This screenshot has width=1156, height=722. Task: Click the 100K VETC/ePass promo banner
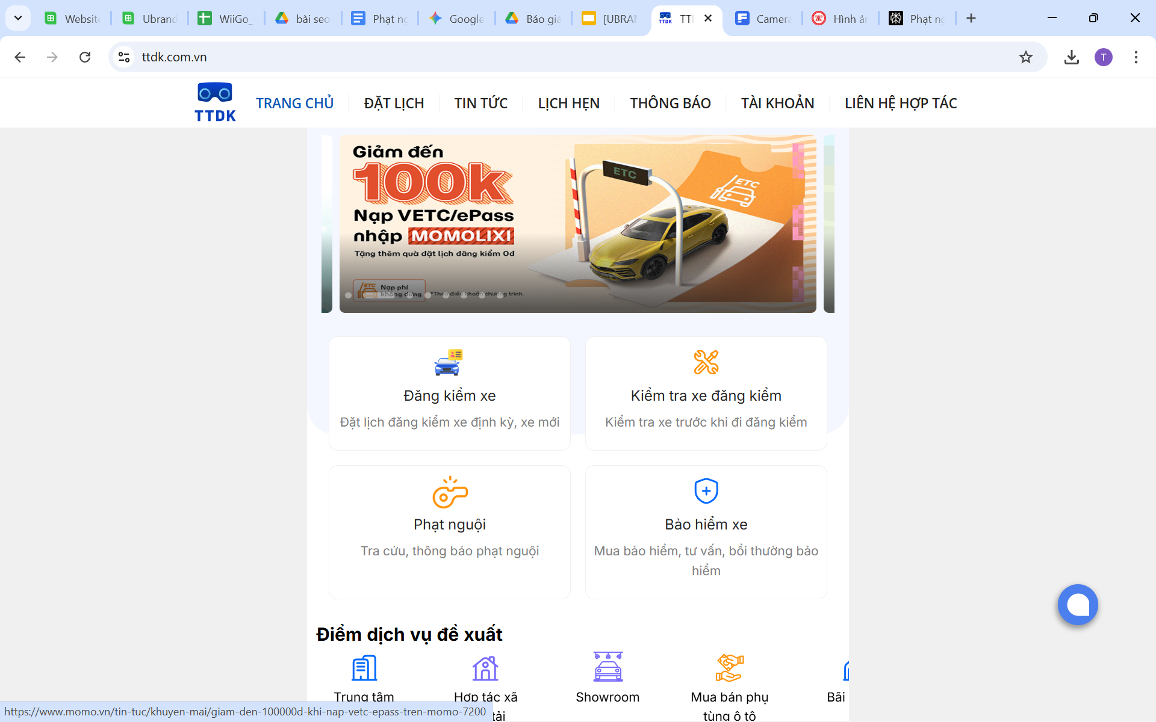click(577, 223)
